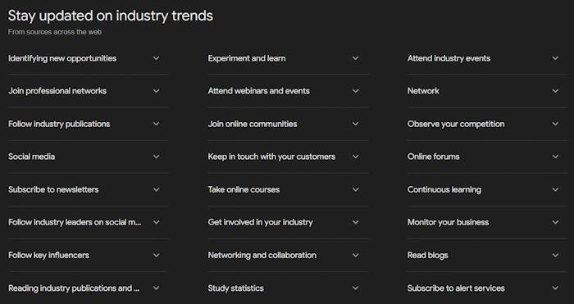Click the Take online courses label
The width and height of the screenshot is (574, 304).
coord(244,189)
